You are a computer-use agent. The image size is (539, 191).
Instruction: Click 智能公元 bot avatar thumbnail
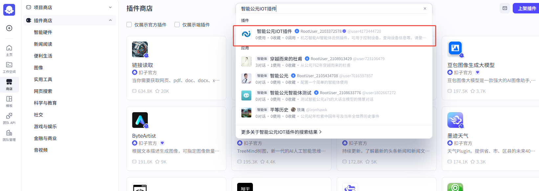click(x=246, y=78)
